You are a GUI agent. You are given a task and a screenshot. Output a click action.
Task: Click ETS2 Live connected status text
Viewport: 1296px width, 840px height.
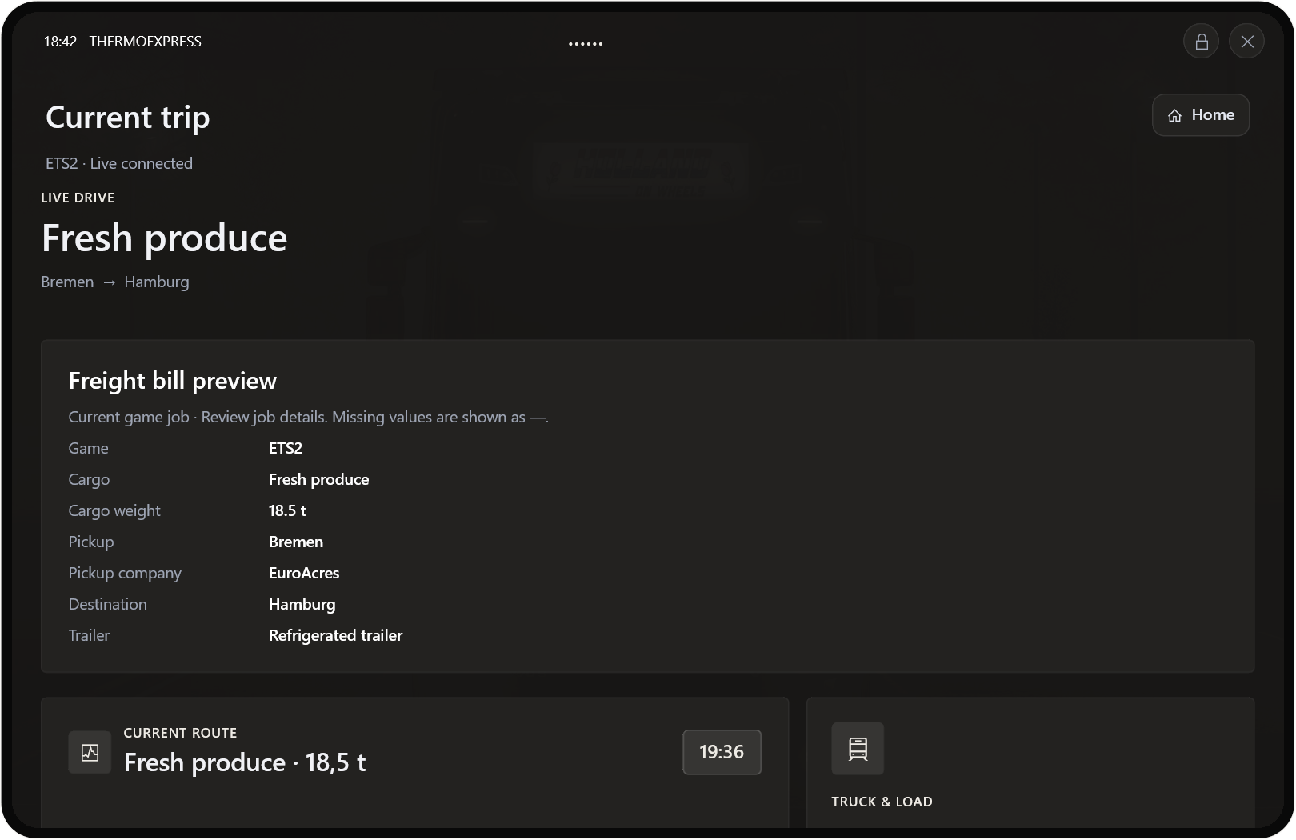coord(119,163)
